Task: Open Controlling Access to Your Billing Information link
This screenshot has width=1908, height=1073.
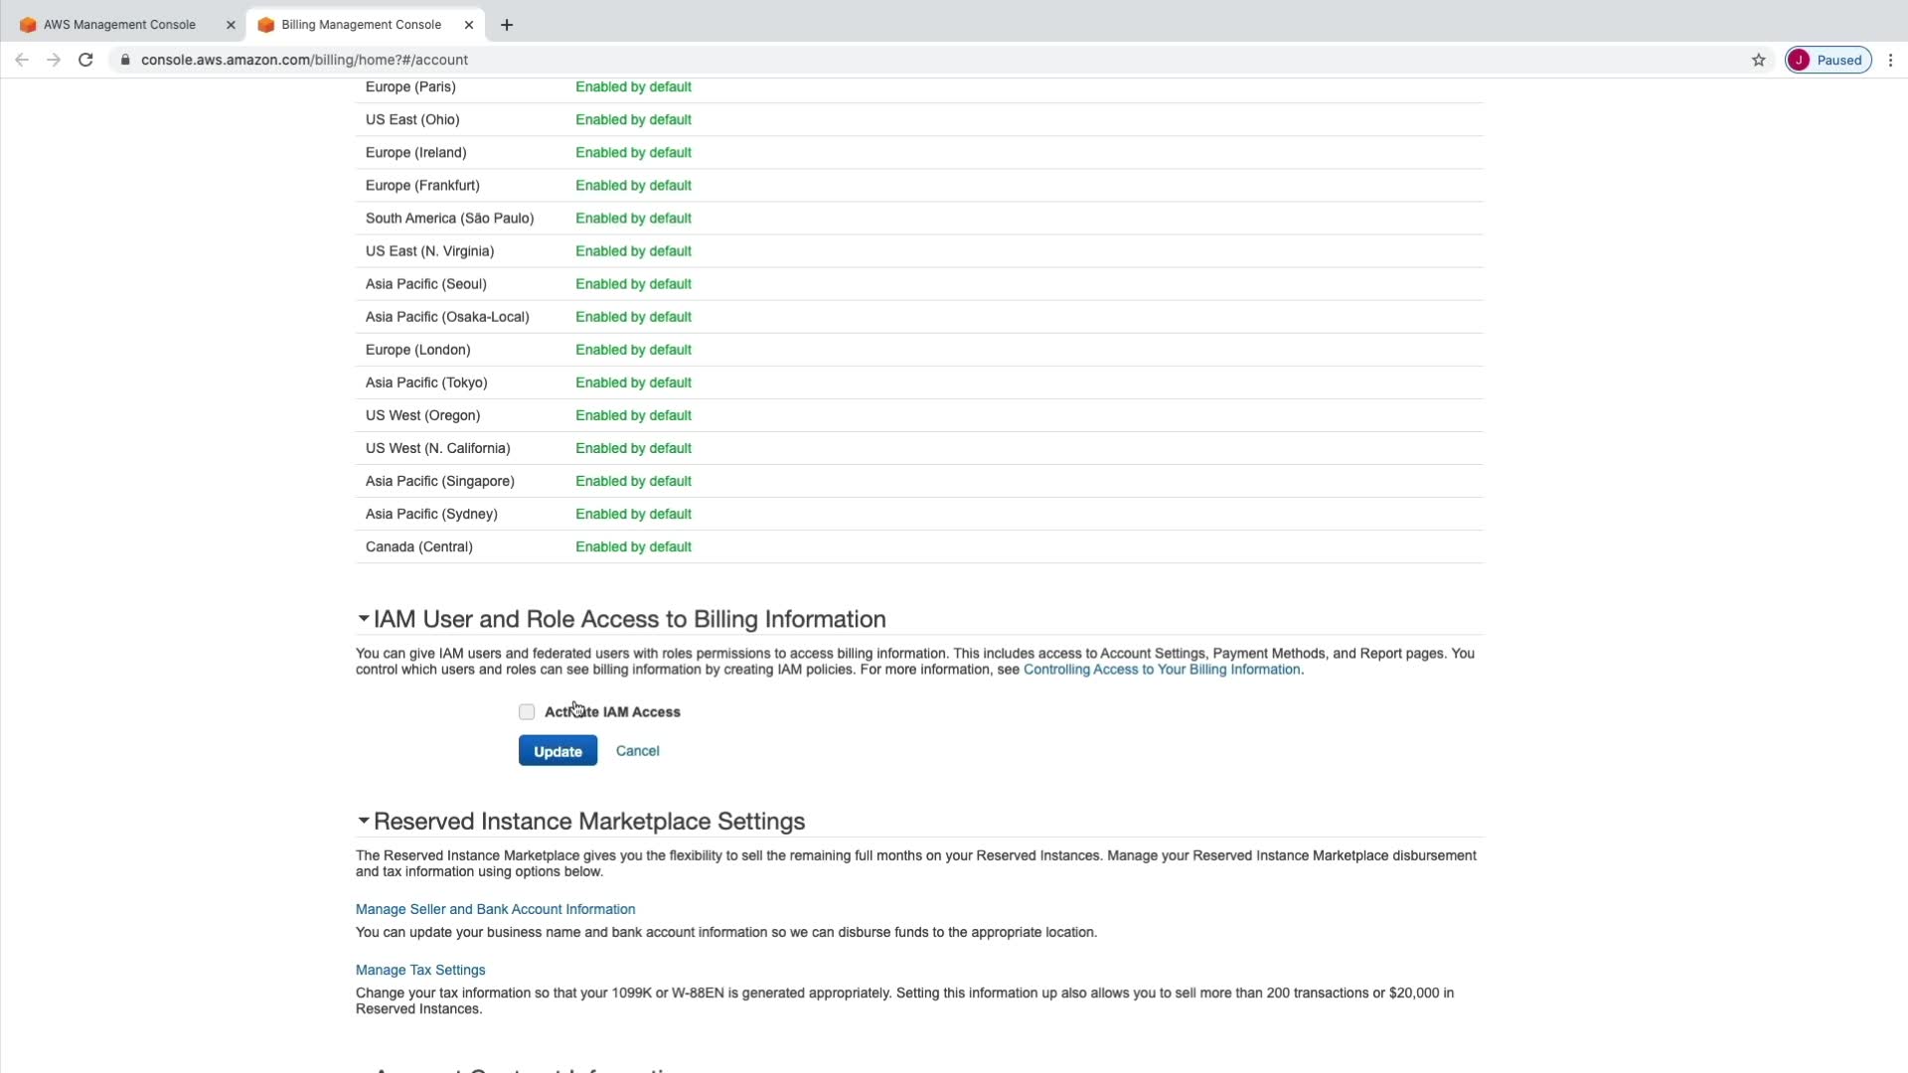Action: pyautogui.click(x=1161, y=670)
